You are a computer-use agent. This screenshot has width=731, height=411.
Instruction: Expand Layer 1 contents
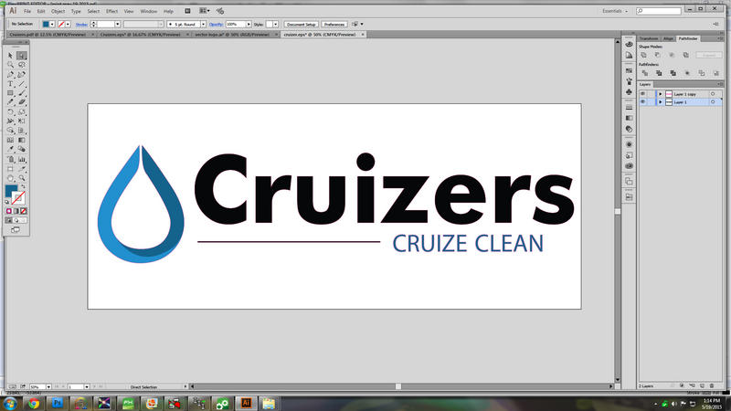coord(660,102)
